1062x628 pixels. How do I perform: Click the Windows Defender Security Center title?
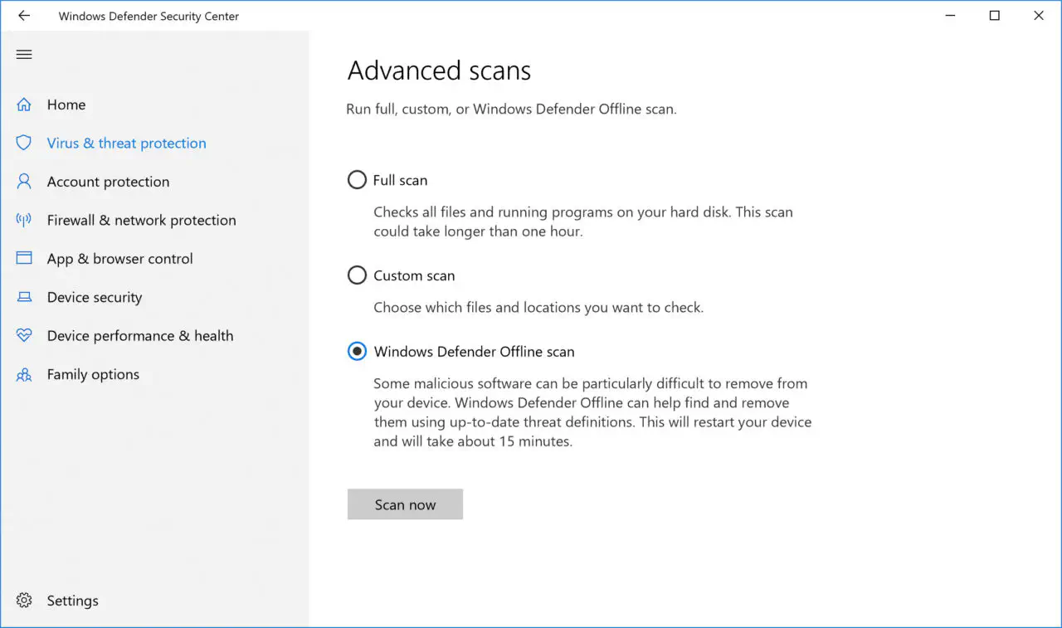point(149,16)
